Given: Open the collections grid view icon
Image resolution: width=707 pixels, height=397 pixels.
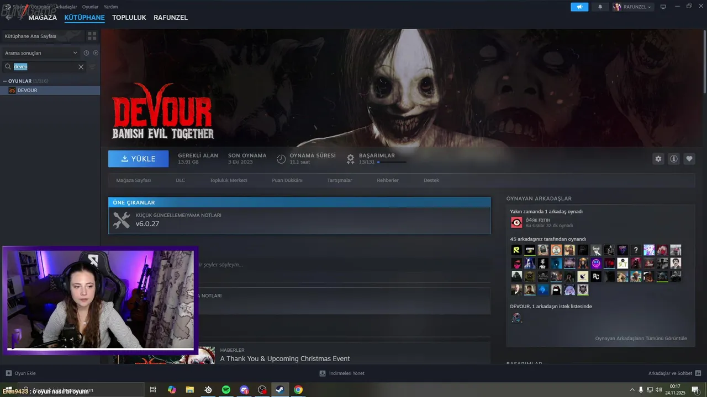Looking at the screenshot, I should (92, 36).
